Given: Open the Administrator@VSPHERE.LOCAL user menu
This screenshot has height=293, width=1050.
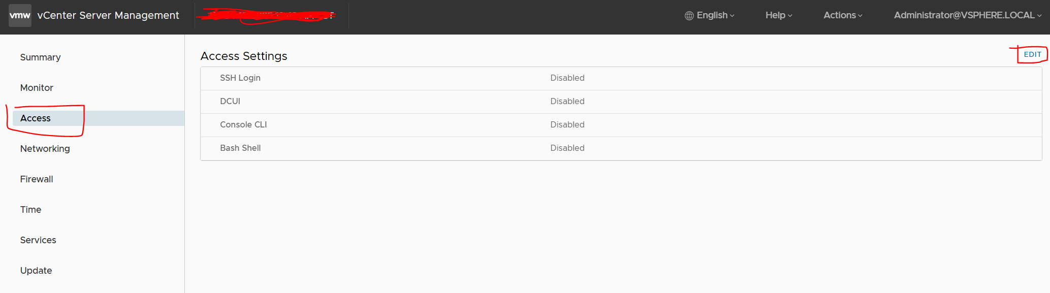Looking at the screenshot, I should 967,15.
